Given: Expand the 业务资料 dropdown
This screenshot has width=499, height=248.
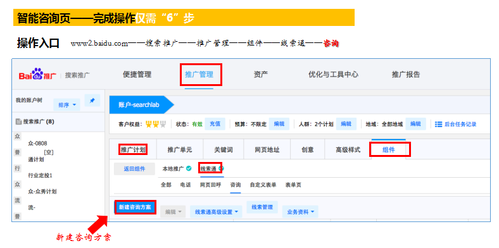Looking at the screenshot, I should 300,212.
